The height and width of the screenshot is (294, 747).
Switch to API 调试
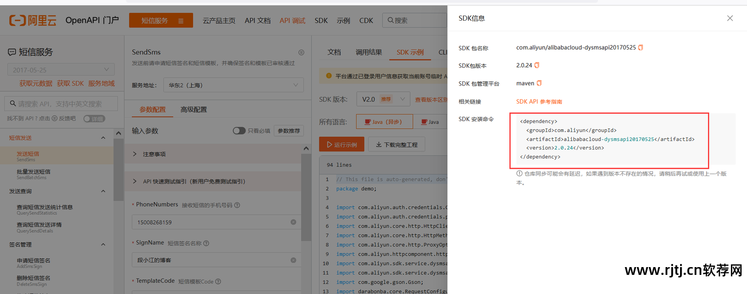[293, 21]
